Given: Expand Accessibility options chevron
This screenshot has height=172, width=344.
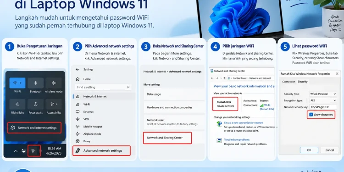Looking at the screenshot, I should click(x=56, y=104).
